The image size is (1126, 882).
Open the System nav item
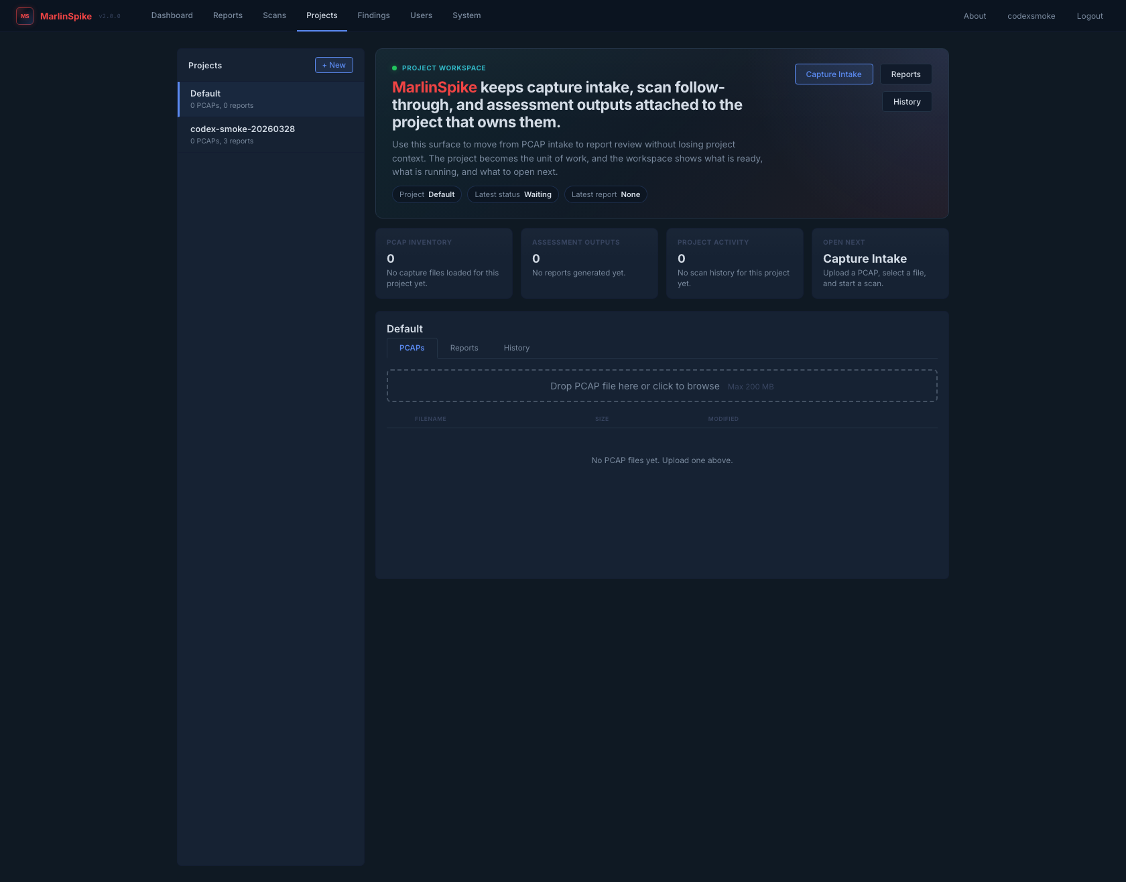coord(466,15)
